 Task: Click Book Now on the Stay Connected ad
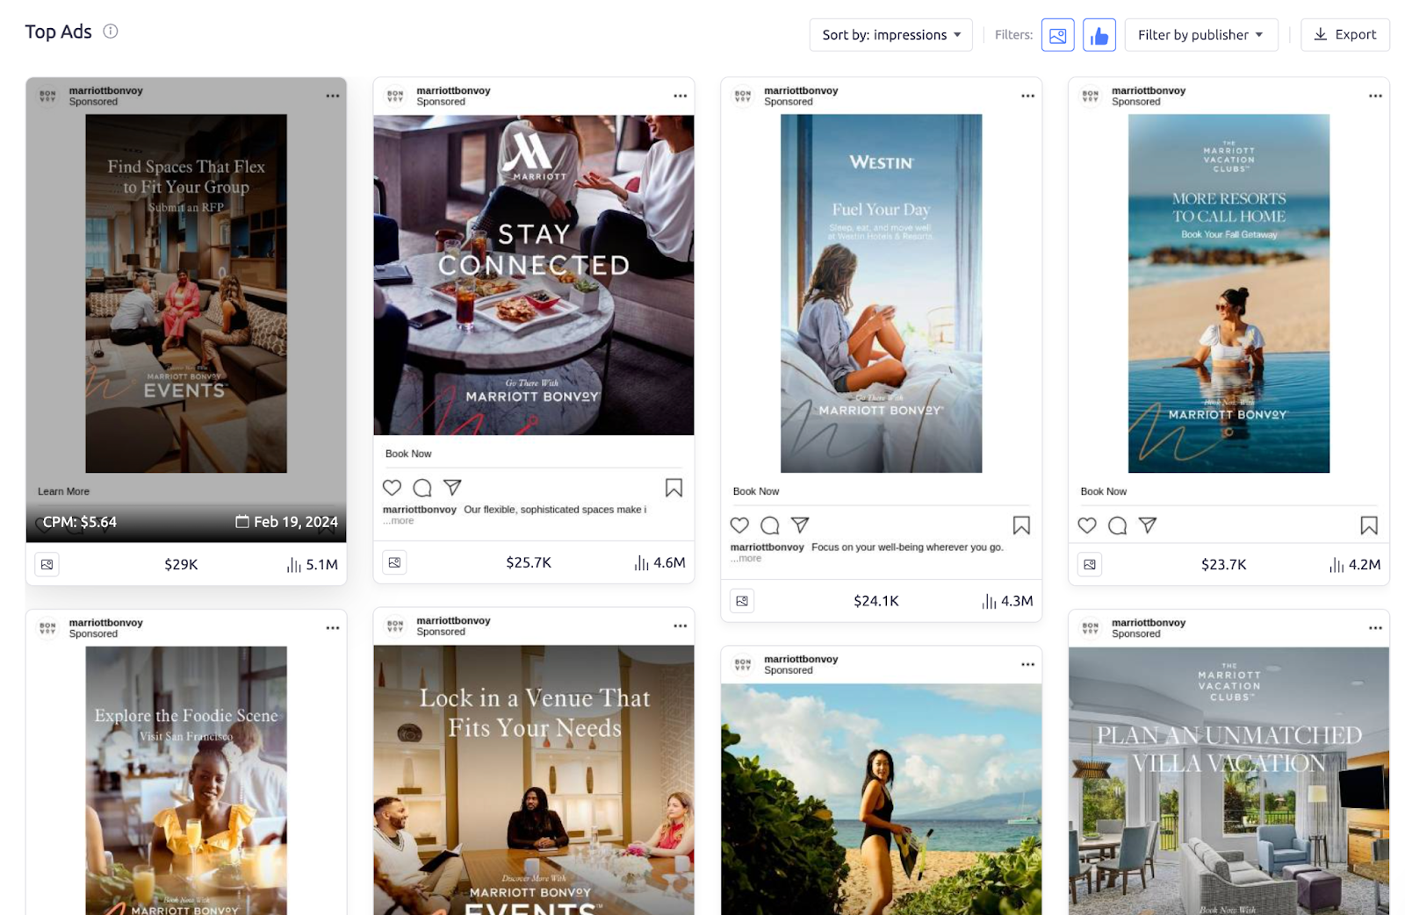point(408,454)
